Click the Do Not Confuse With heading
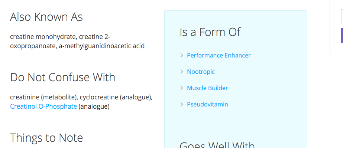Viewport: 343px width, 148px height. click(62, 77)
